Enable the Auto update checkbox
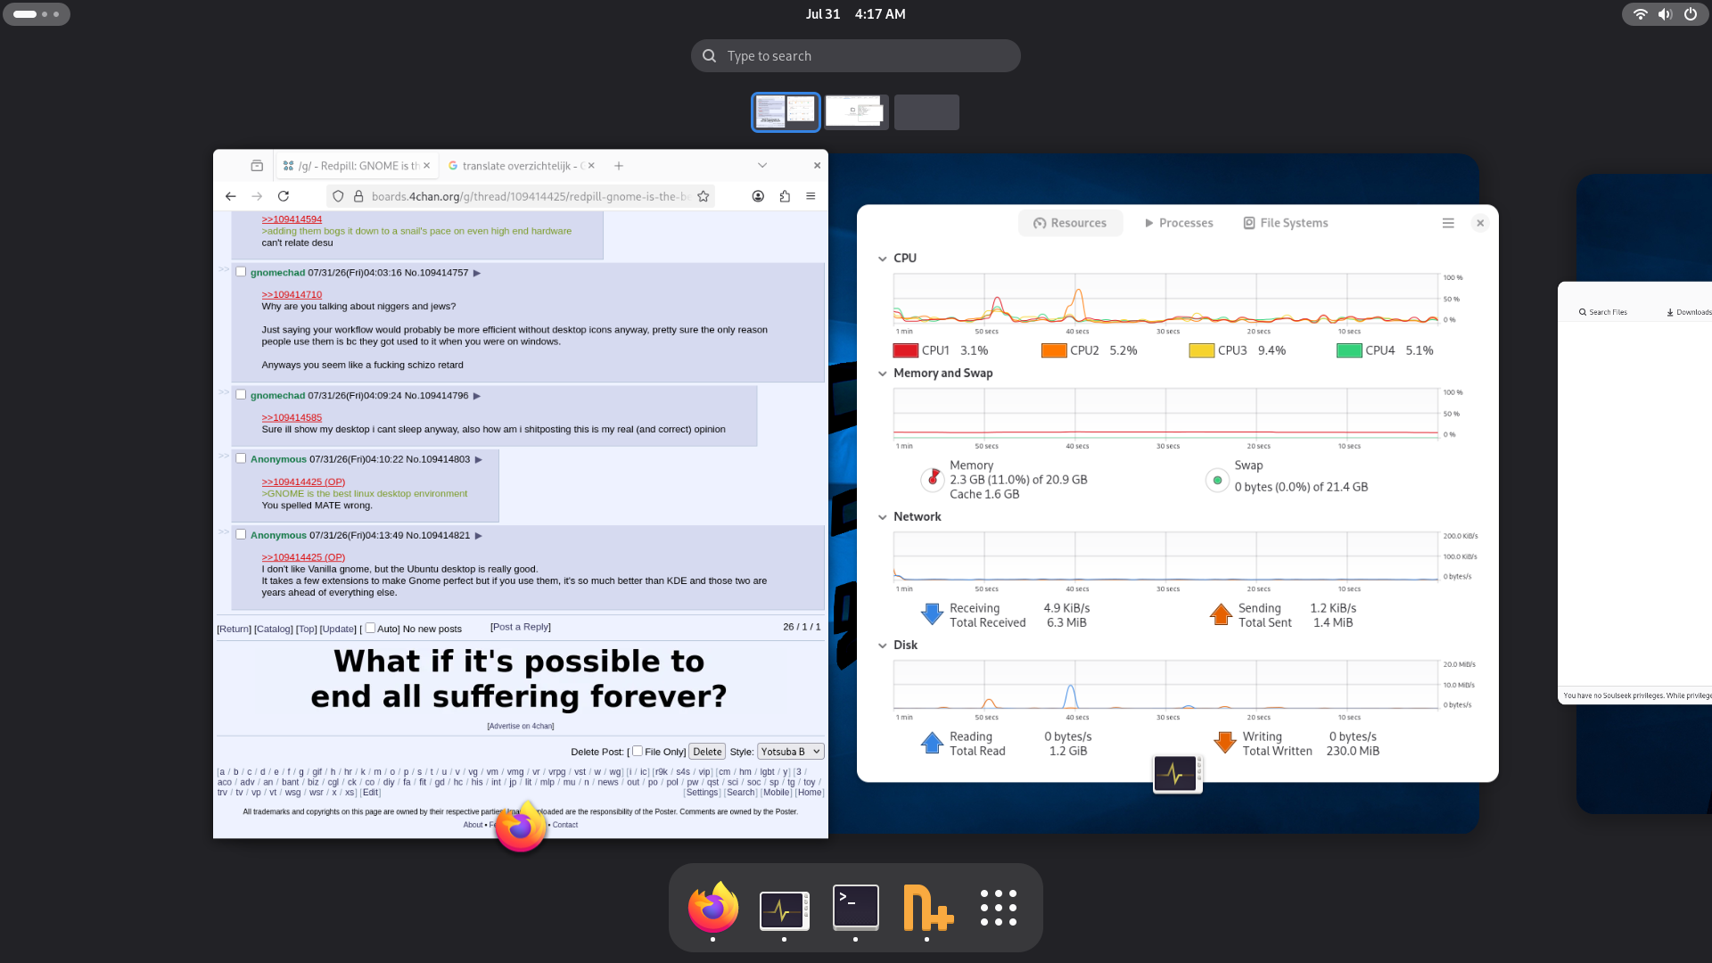The height and width of the screenshot is (963, 1712). [370, 628]
